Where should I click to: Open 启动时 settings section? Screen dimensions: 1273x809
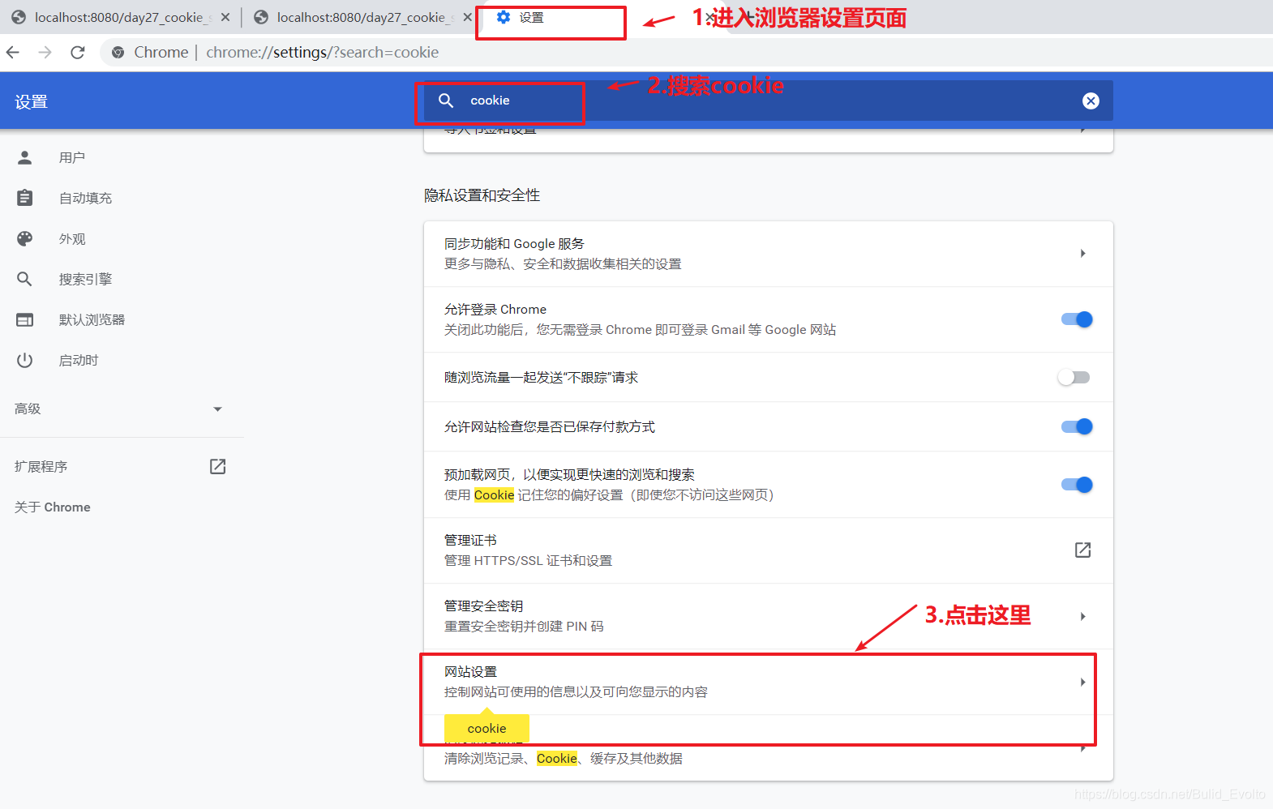coord(79,360)
